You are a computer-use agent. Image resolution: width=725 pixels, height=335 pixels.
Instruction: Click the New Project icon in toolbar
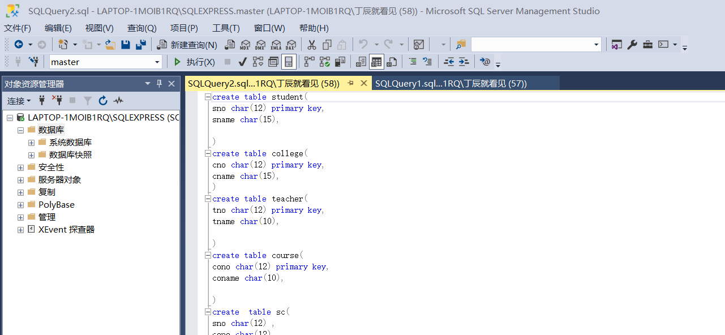[x=63, y=45]
